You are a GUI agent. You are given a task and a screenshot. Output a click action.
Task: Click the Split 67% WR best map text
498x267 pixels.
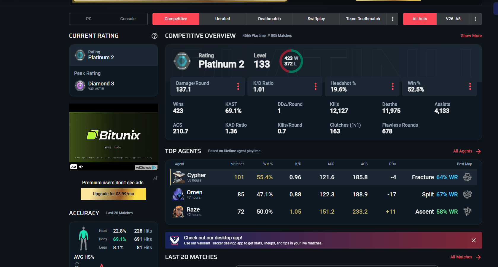tap(440, 194)
